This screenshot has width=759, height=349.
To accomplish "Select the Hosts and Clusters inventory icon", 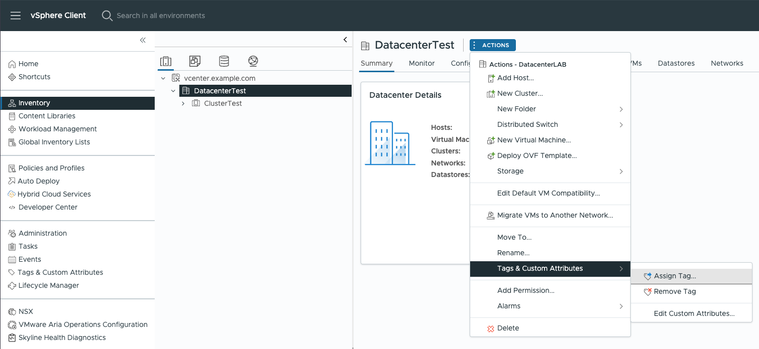I will click(x=166, y=61).
